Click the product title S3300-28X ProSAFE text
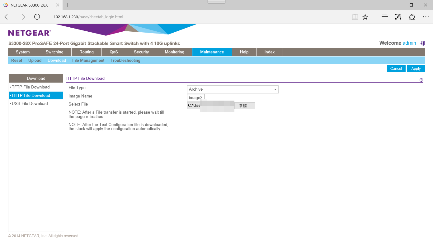This screenshot has height=240, width=433. point(94,43)
